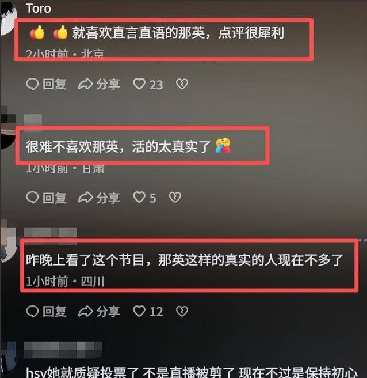
Task: Share the Gansu comment via arrow icon
Action: (x=86, y=198)
